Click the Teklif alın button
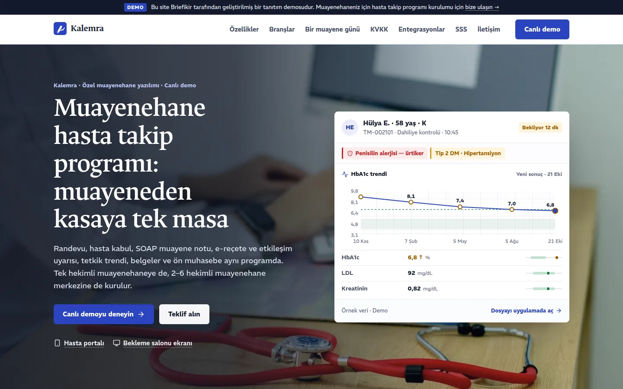Image resolution: width=623 pixels, height=389 pixels. point(184,314)
